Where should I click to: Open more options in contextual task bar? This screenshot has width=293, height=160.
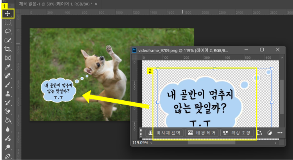coord(280,133)
